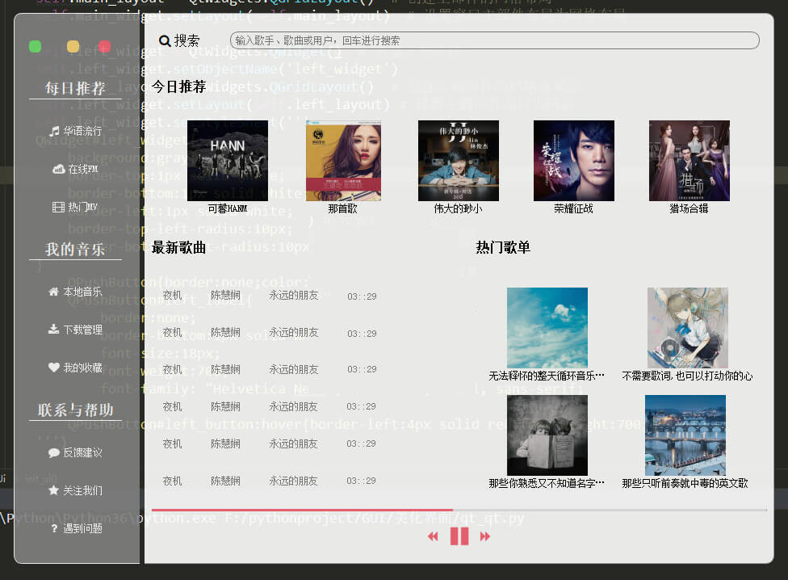Click playlist title 那些只听前奏就中毒的英文歌
Viewport: 788px width, 580px height.
685,484
